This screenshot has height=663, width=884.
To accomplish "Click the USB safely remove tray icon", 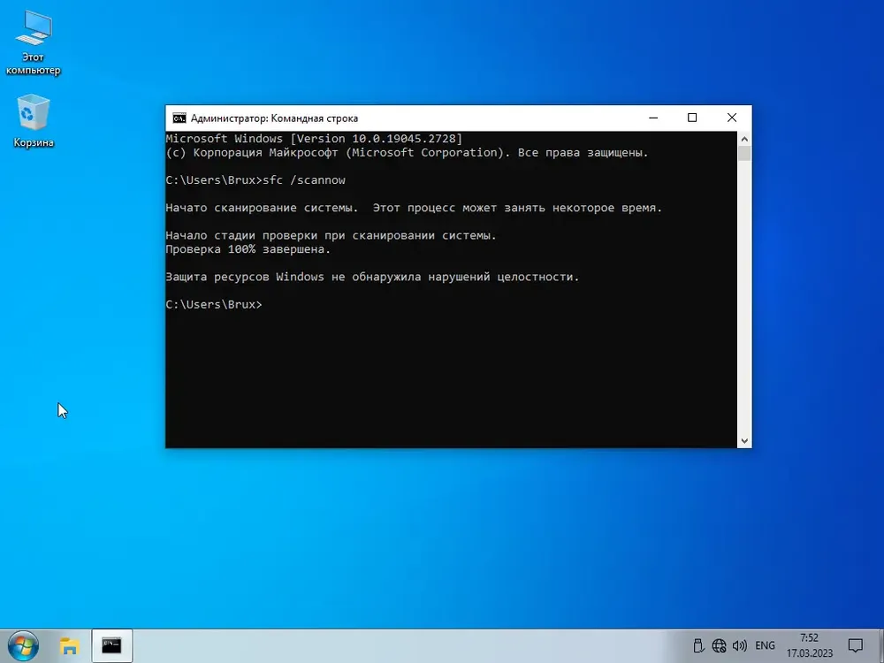I will (x=698, y=645).
